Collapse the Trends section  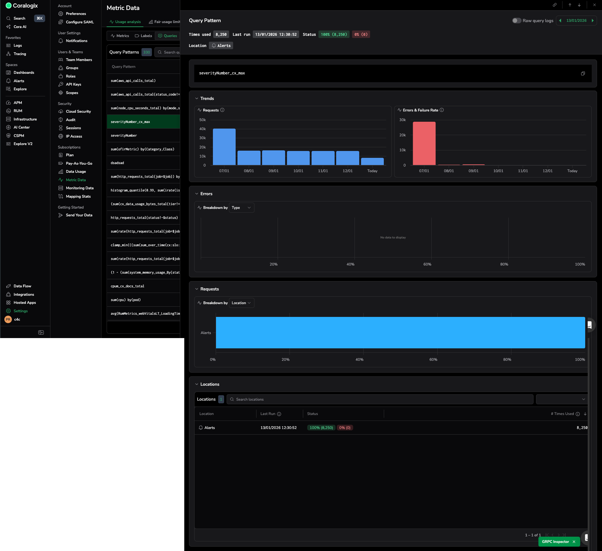pos(197,98)
